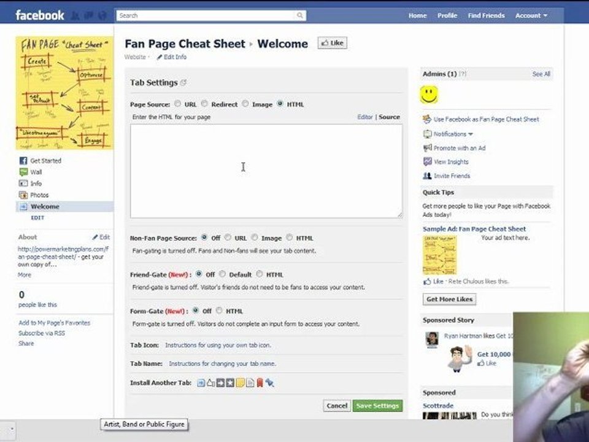This screenshot has height=442, width=589.
Task: Click Add to My Page's Favorites
Action: tap(55, 323)
